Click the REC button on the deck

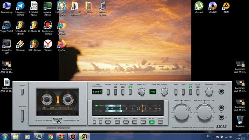[126, 122]
